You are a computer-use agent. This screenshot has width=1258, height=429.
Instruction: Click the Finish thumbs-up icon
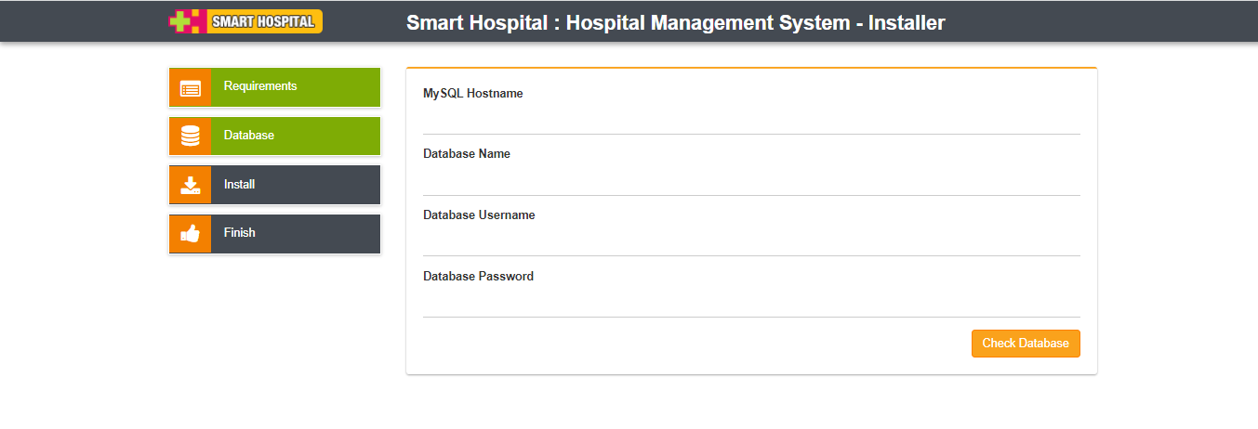(191, 234)
